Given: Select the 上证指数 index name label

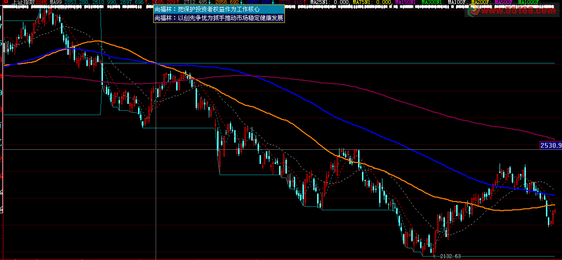Looking at the screenshot, I should click(23, 2).
